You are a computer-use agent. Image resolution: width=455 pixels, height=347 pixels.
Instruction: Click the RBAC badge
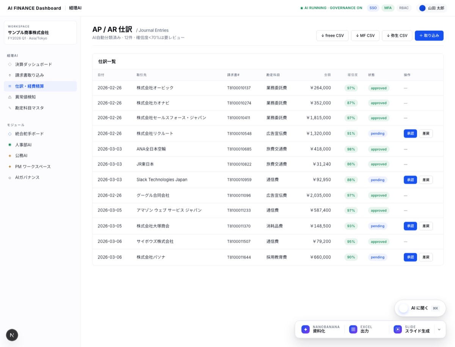tap(404, 8)
